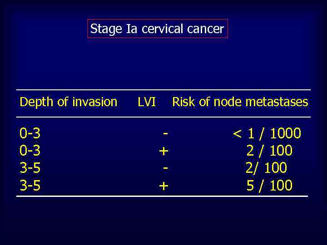Click the "< 1 / 1000" risk value
The height and width of the screenshot is (245, 327).
(x=267, y=133)
